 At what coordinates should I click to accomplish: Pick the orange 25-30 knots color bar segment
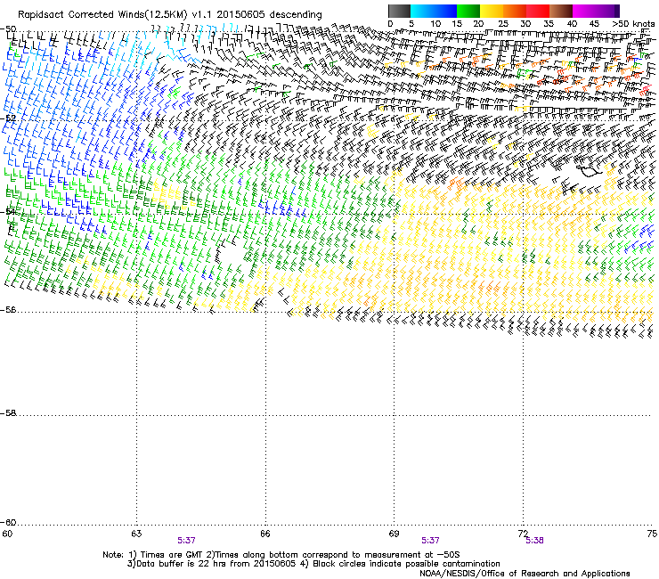[x=515, y=11]
